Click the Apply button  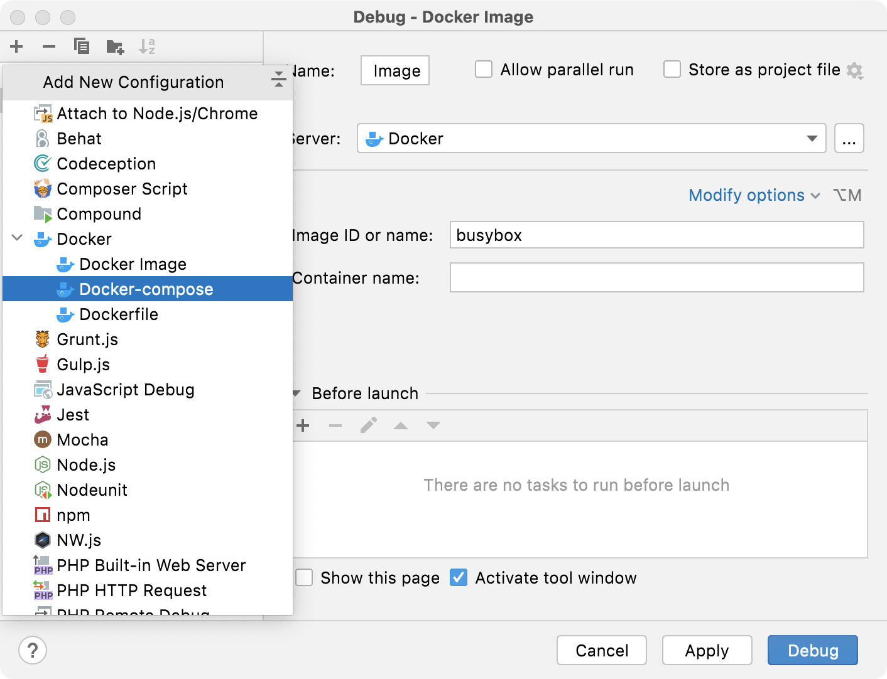point(707,650)
